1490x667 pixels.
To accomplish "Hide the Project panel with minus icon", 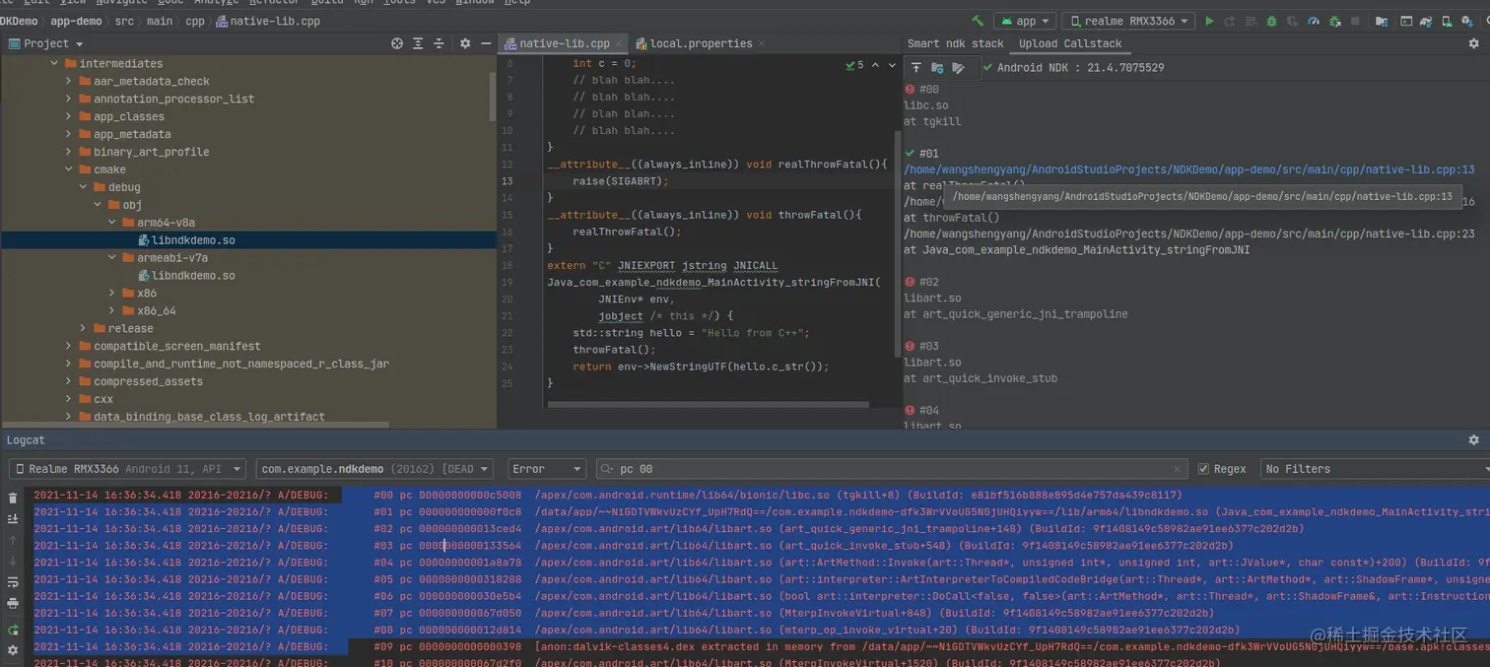I will (x=485, y=43).
